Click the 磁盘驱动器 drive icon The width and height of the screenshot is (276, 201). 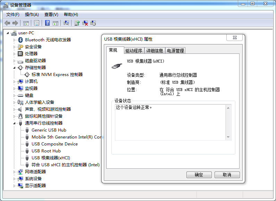click(x=20, y=61)
